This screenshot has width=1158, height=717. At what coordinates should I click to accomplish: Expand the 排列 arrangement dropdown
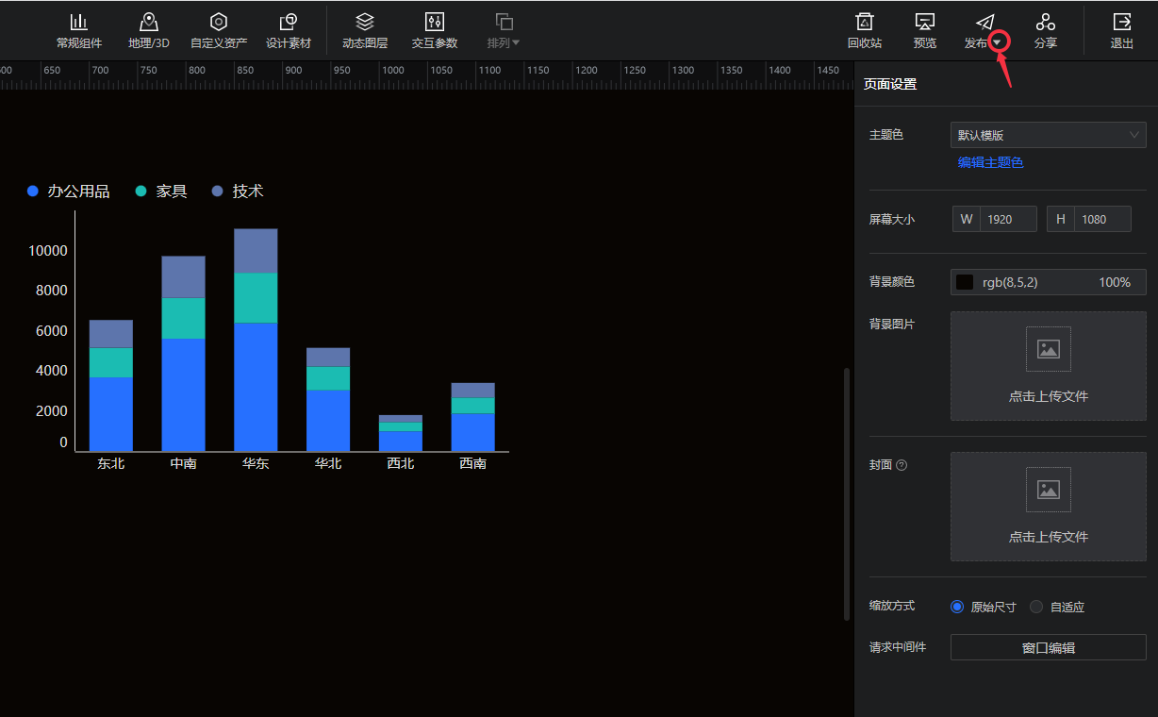504,42
